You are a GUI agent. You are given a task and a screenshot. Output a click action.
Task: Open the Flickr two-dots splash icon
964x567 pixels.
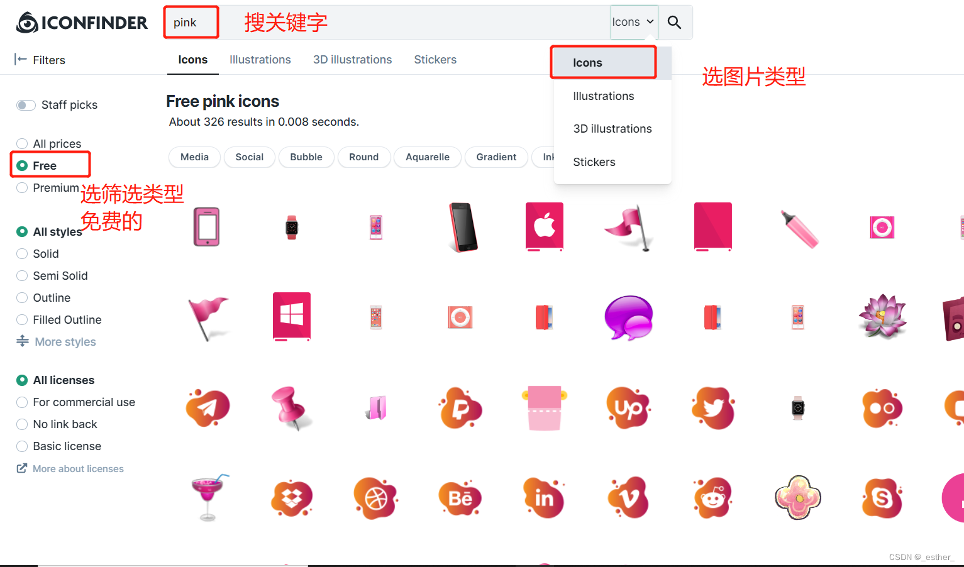coord(882,408)
